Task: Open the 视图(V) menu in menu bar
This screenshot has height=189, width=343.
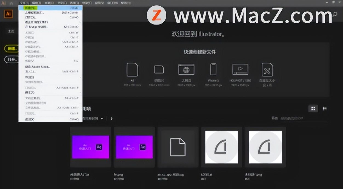Action: (x=99, y=3)
